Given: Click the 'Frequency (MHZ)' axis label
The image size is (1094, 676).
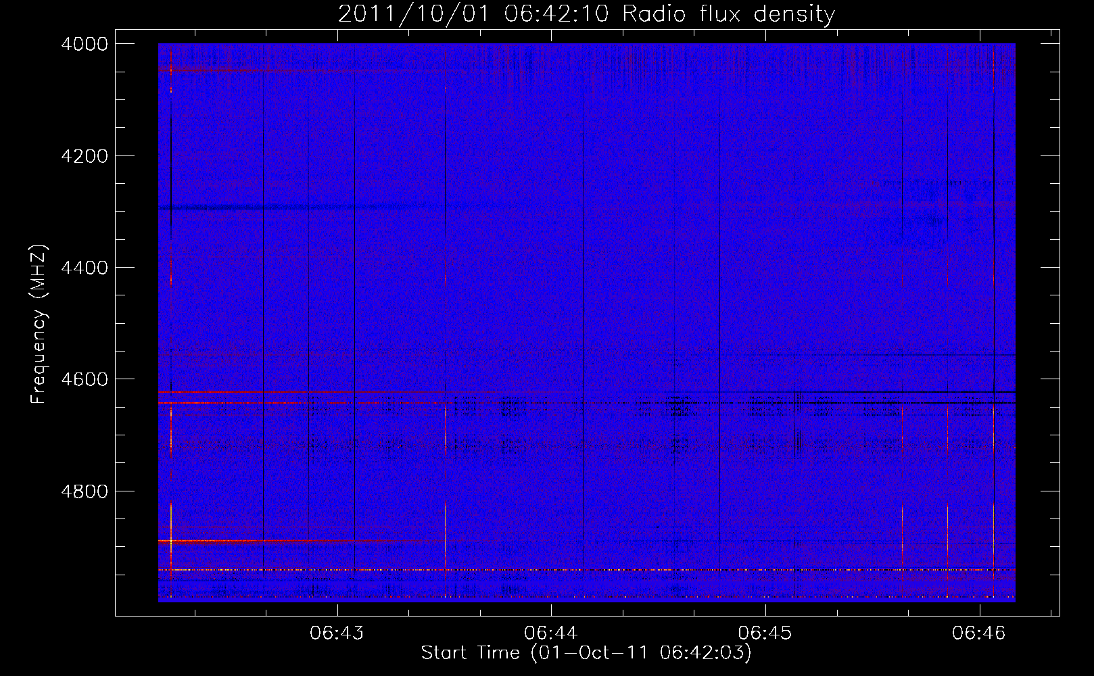Looking at the screenshot, I should (39, 324).
